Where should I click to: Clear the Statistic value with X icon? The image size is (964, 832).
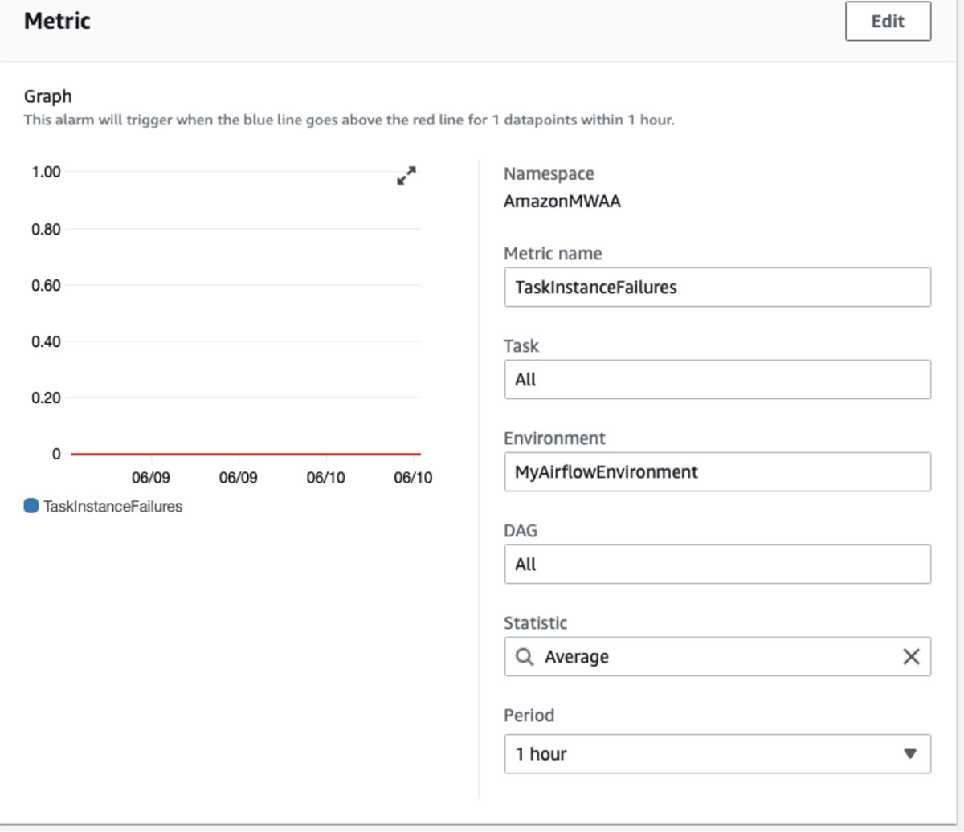911,657
